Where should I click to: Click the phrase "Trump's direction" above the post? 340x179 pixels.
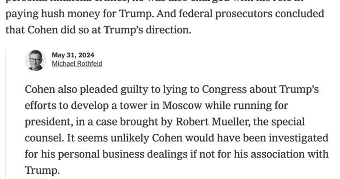[x=147, y=30]
